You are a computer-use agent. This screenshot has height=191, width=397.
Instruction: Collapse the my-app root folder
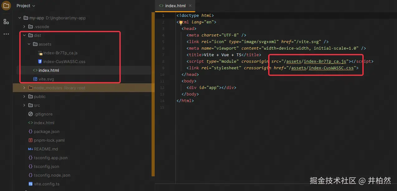click(19, 18)
